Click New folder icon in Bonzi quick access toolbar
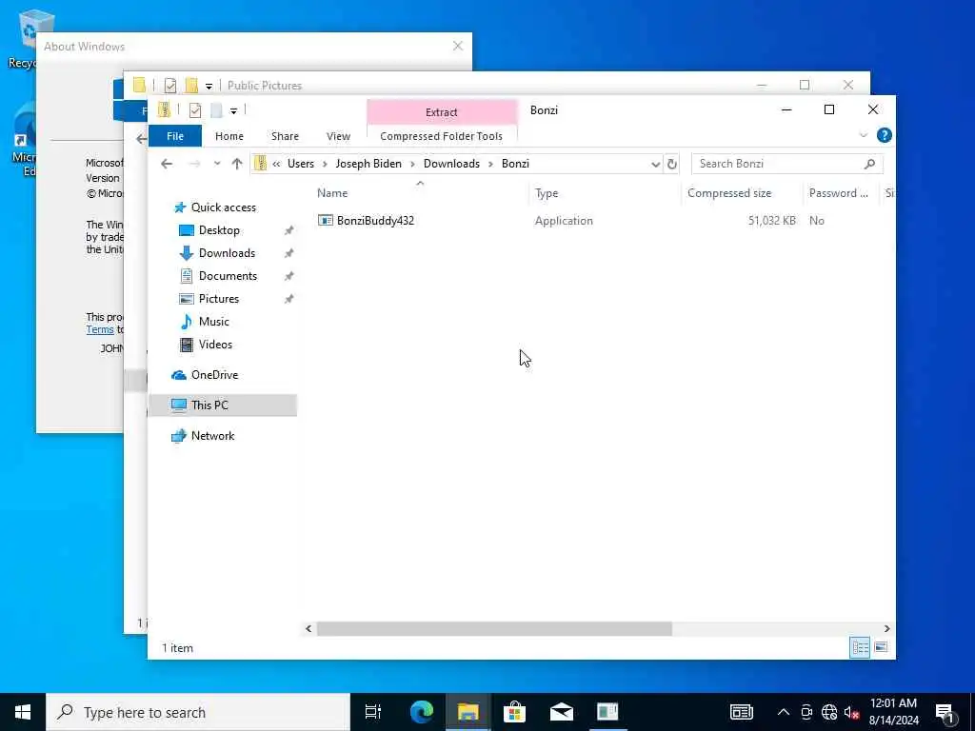This screenshot has width=975, height=731. click(216, 110)
